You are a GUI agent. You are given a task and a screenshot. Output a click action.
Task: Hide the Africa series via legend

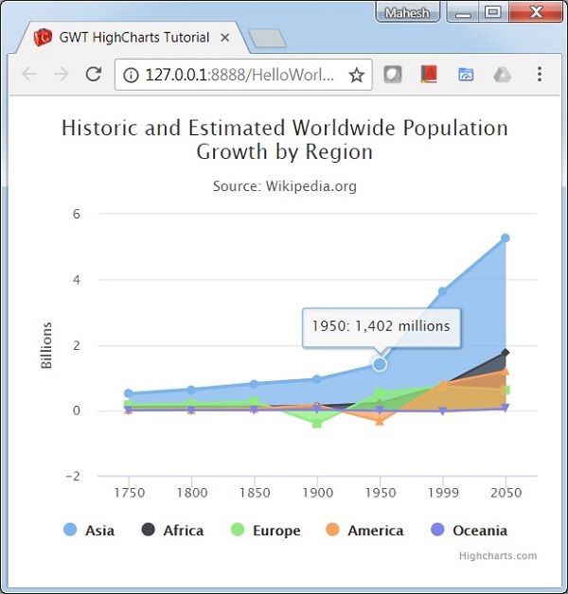pyautogui.click(x=171, y=531)
